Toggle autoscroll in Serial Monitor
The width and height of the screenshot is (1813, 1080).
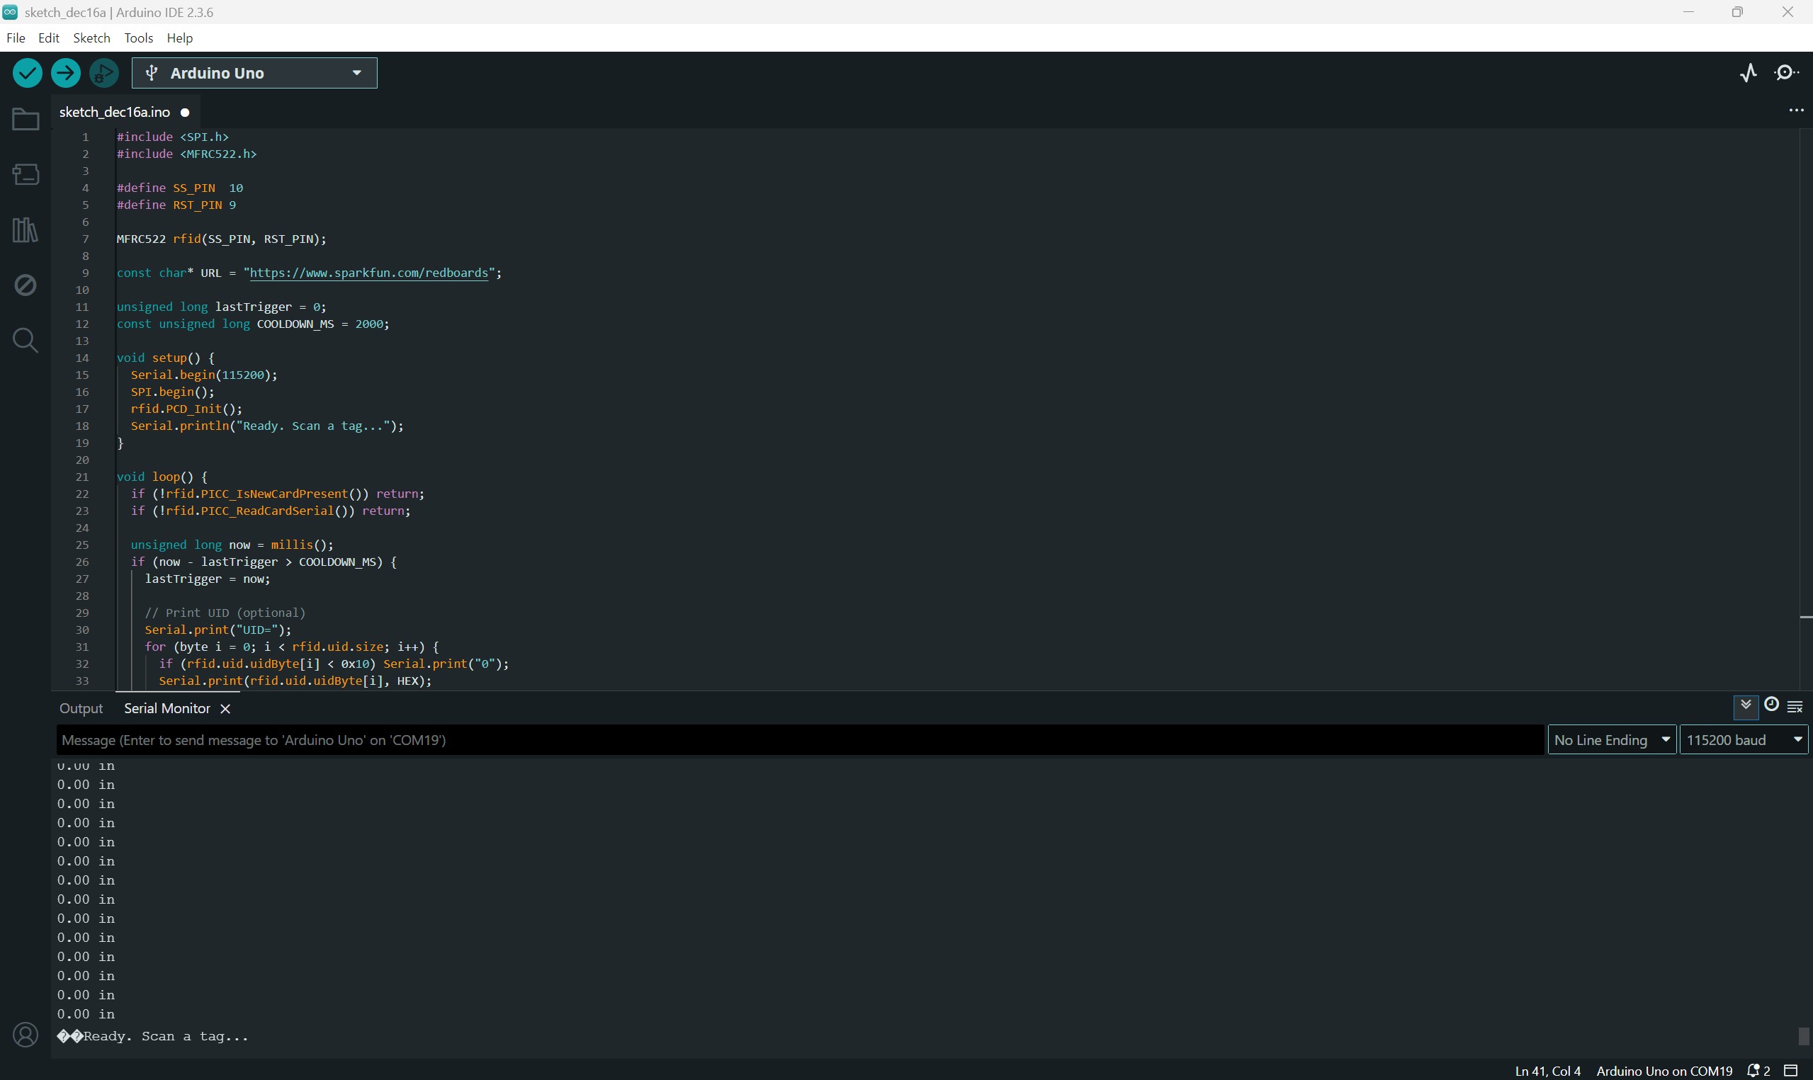click(x=1746, y=705)
